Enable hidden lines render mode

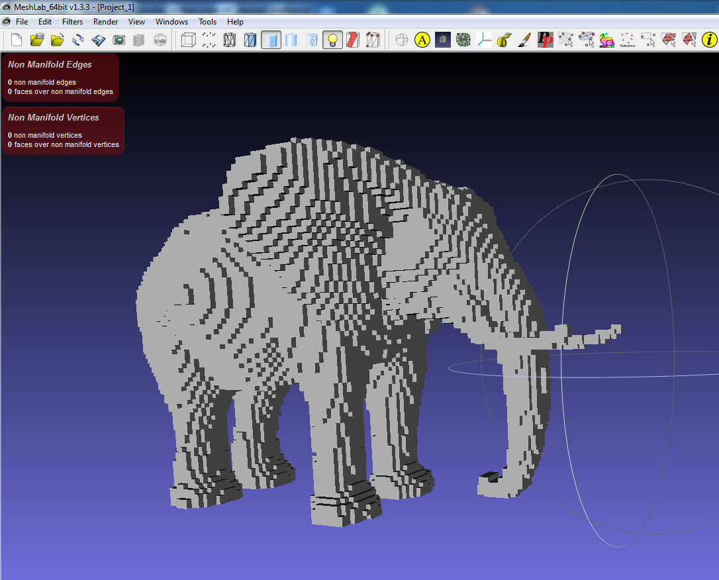pyautogui.click(x=250, y=40)
